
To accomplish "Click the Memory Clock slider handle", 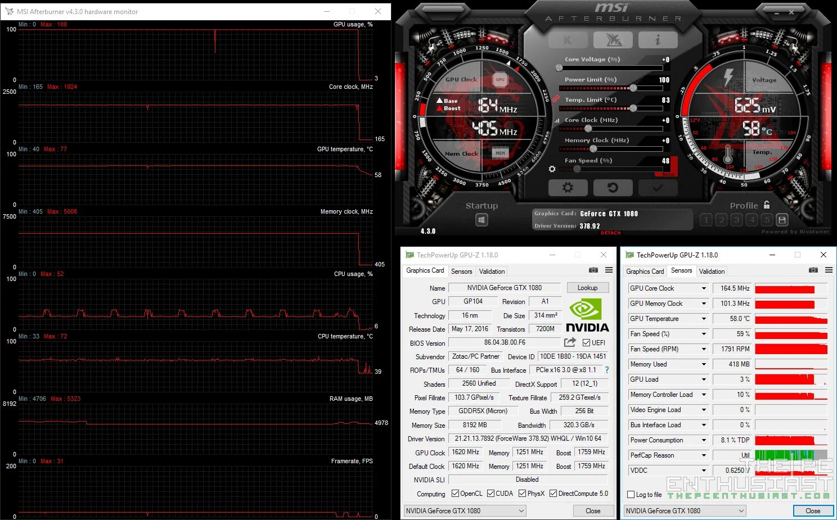I will tap(593, 149).
